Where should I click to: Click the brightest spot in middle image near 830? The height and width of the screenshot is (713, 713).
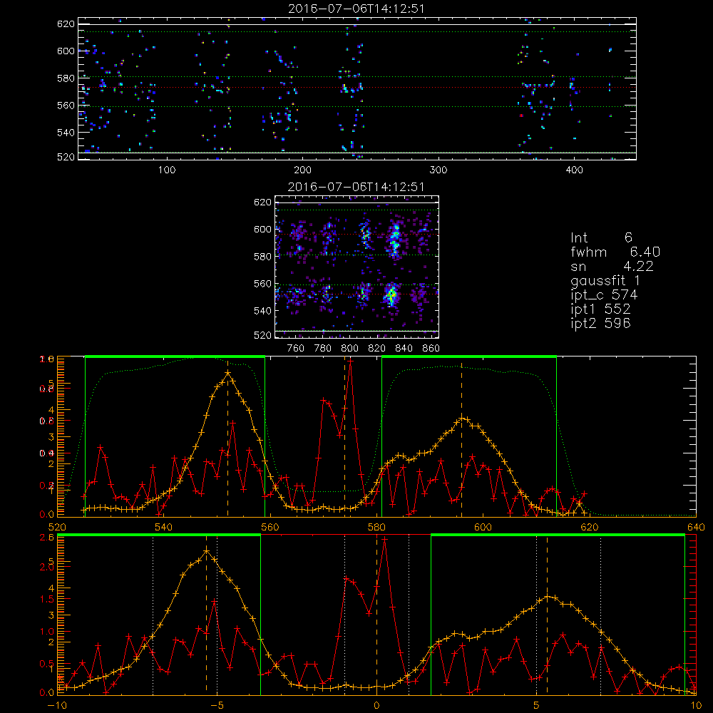pos(391,294)
